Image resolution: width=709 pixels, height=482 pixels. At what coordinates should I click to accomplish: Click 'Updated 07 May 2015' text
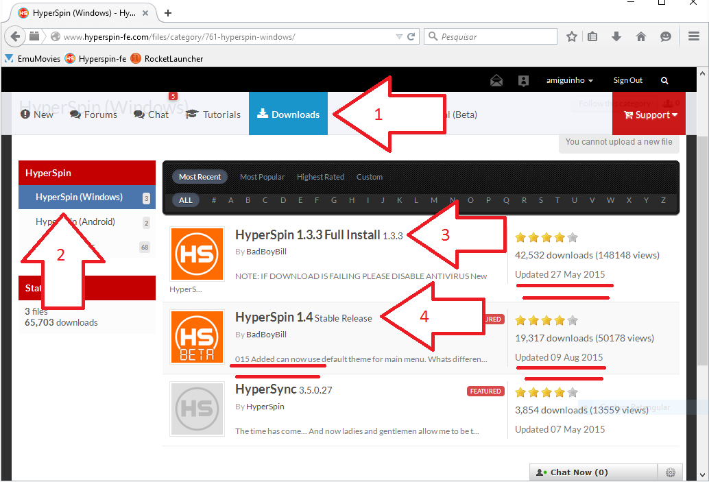pyautogui.click(x=560, y=430)
